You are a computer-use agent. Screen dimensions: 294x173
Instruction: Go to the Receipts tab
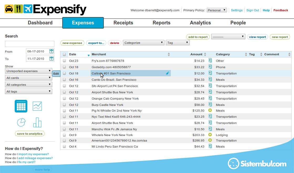coord(123,23)
